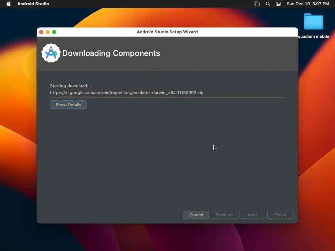Cancel the component download
The image size is (335, 251).
(196, 215)
